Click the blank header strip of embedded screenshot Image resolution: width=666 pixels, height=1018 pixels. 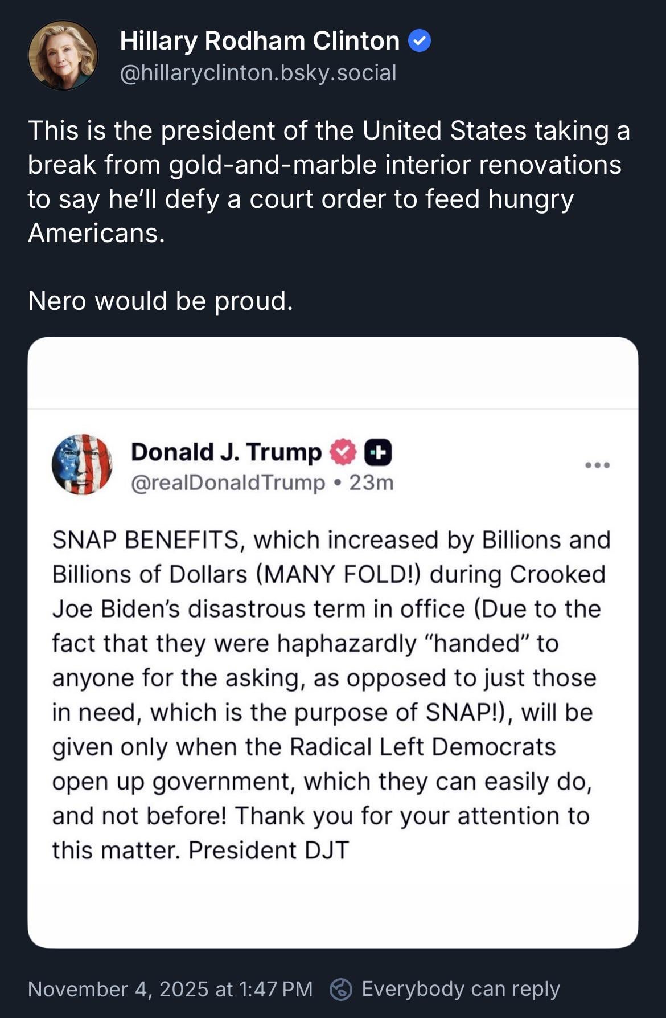click(x=332, y=373)
